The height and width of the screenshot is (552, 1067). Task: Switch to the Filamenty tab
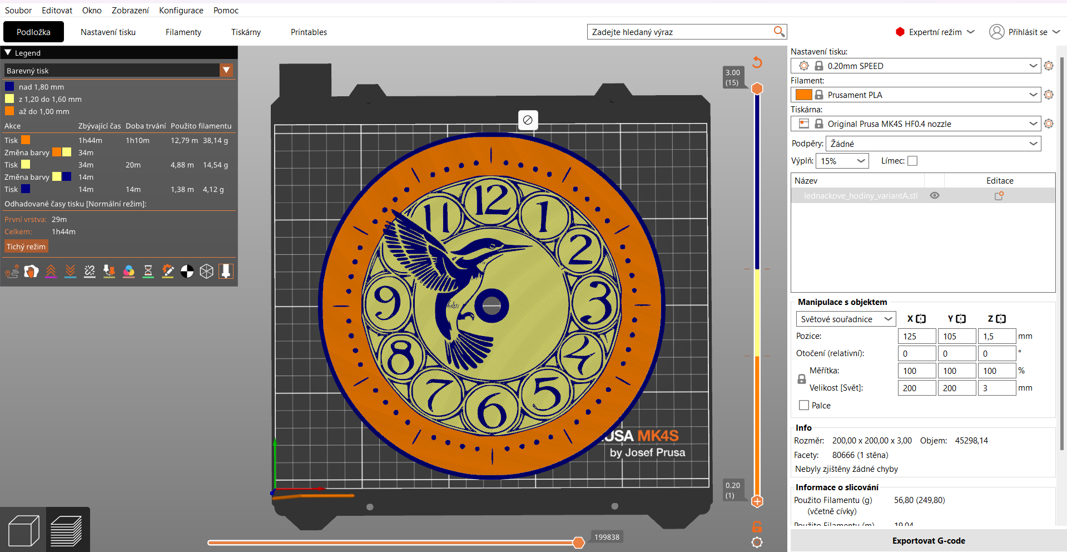pos(183,32)
